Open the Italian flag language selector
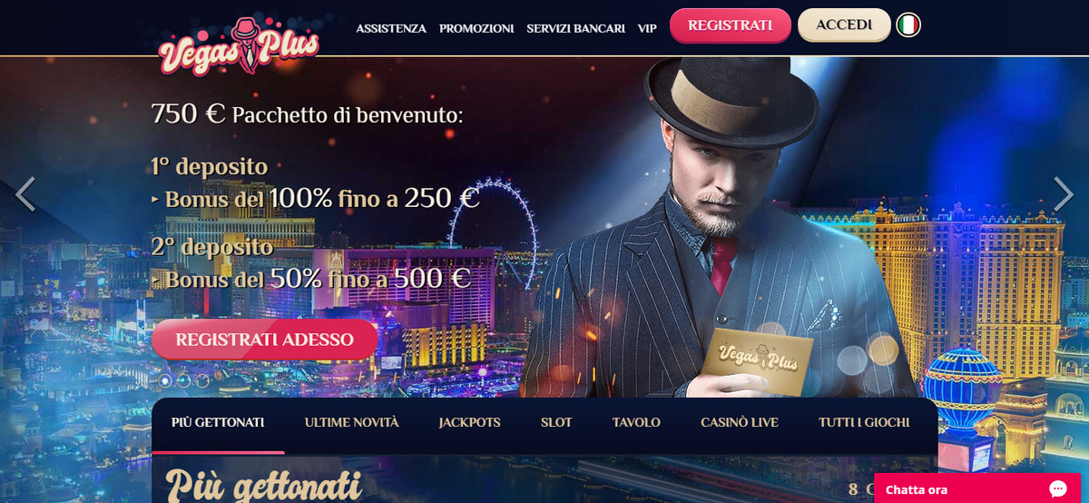Screen dimensions: 1089x503 908,25
